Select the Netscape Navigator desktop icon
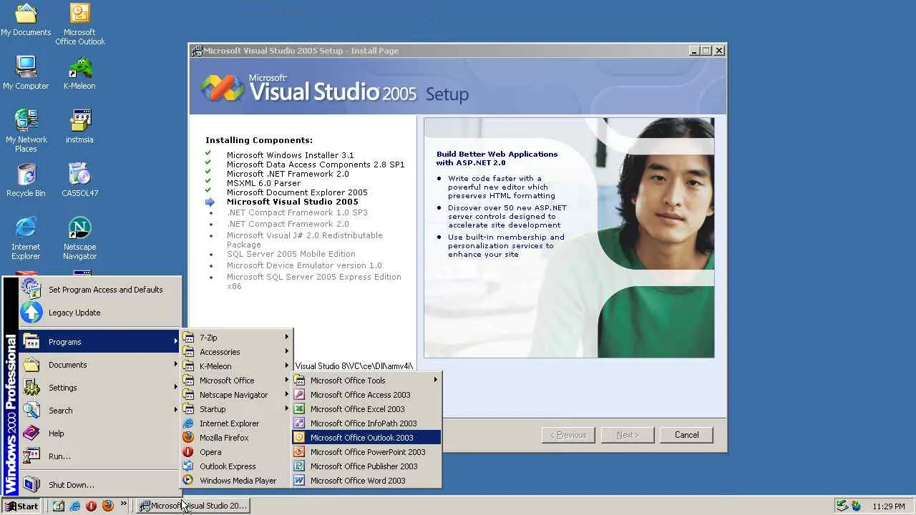Screen dimensions: 916x515 tap(79, 238)
